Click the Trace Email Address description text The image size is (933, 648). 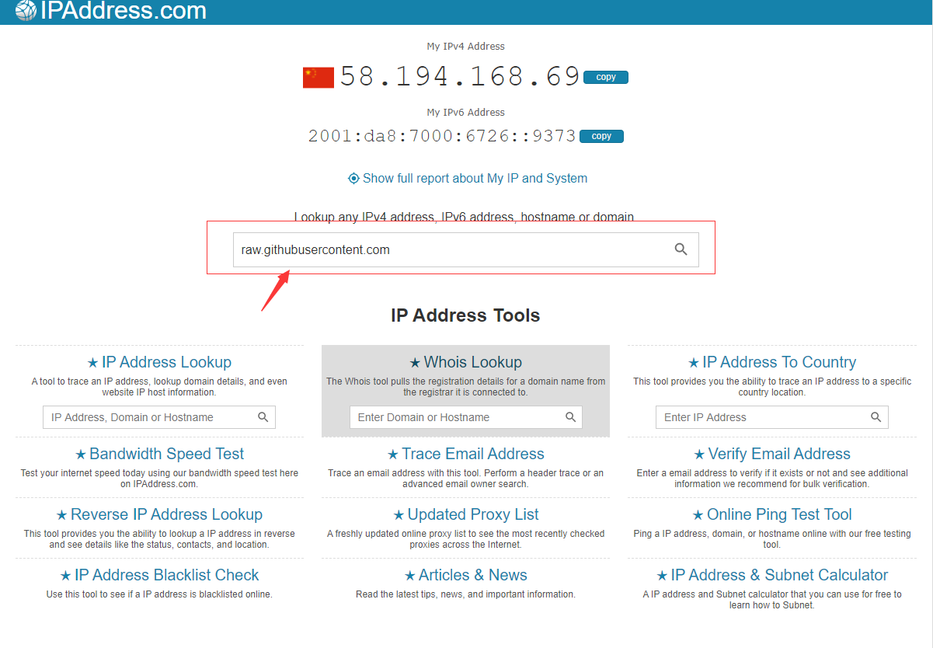coord(465,478)
